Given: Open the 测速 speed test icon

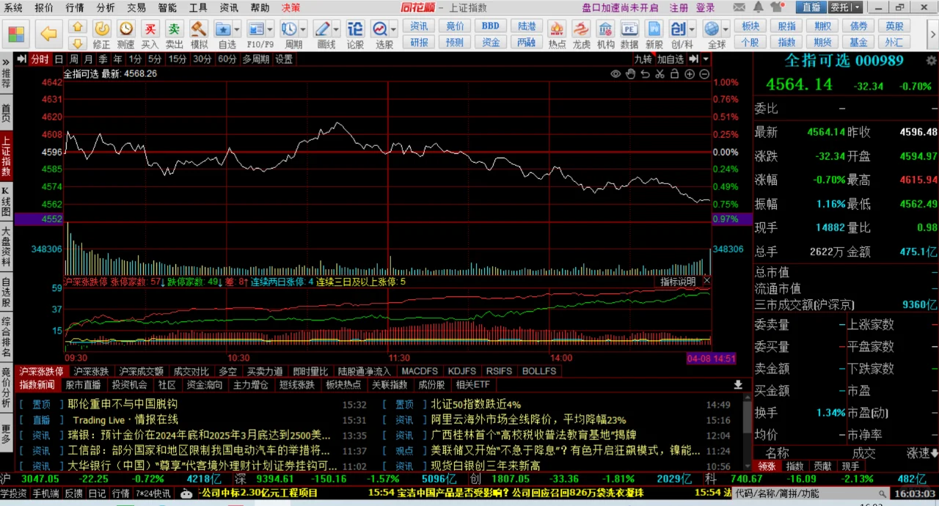Looking at the screenshot, I should click(126, 29).
